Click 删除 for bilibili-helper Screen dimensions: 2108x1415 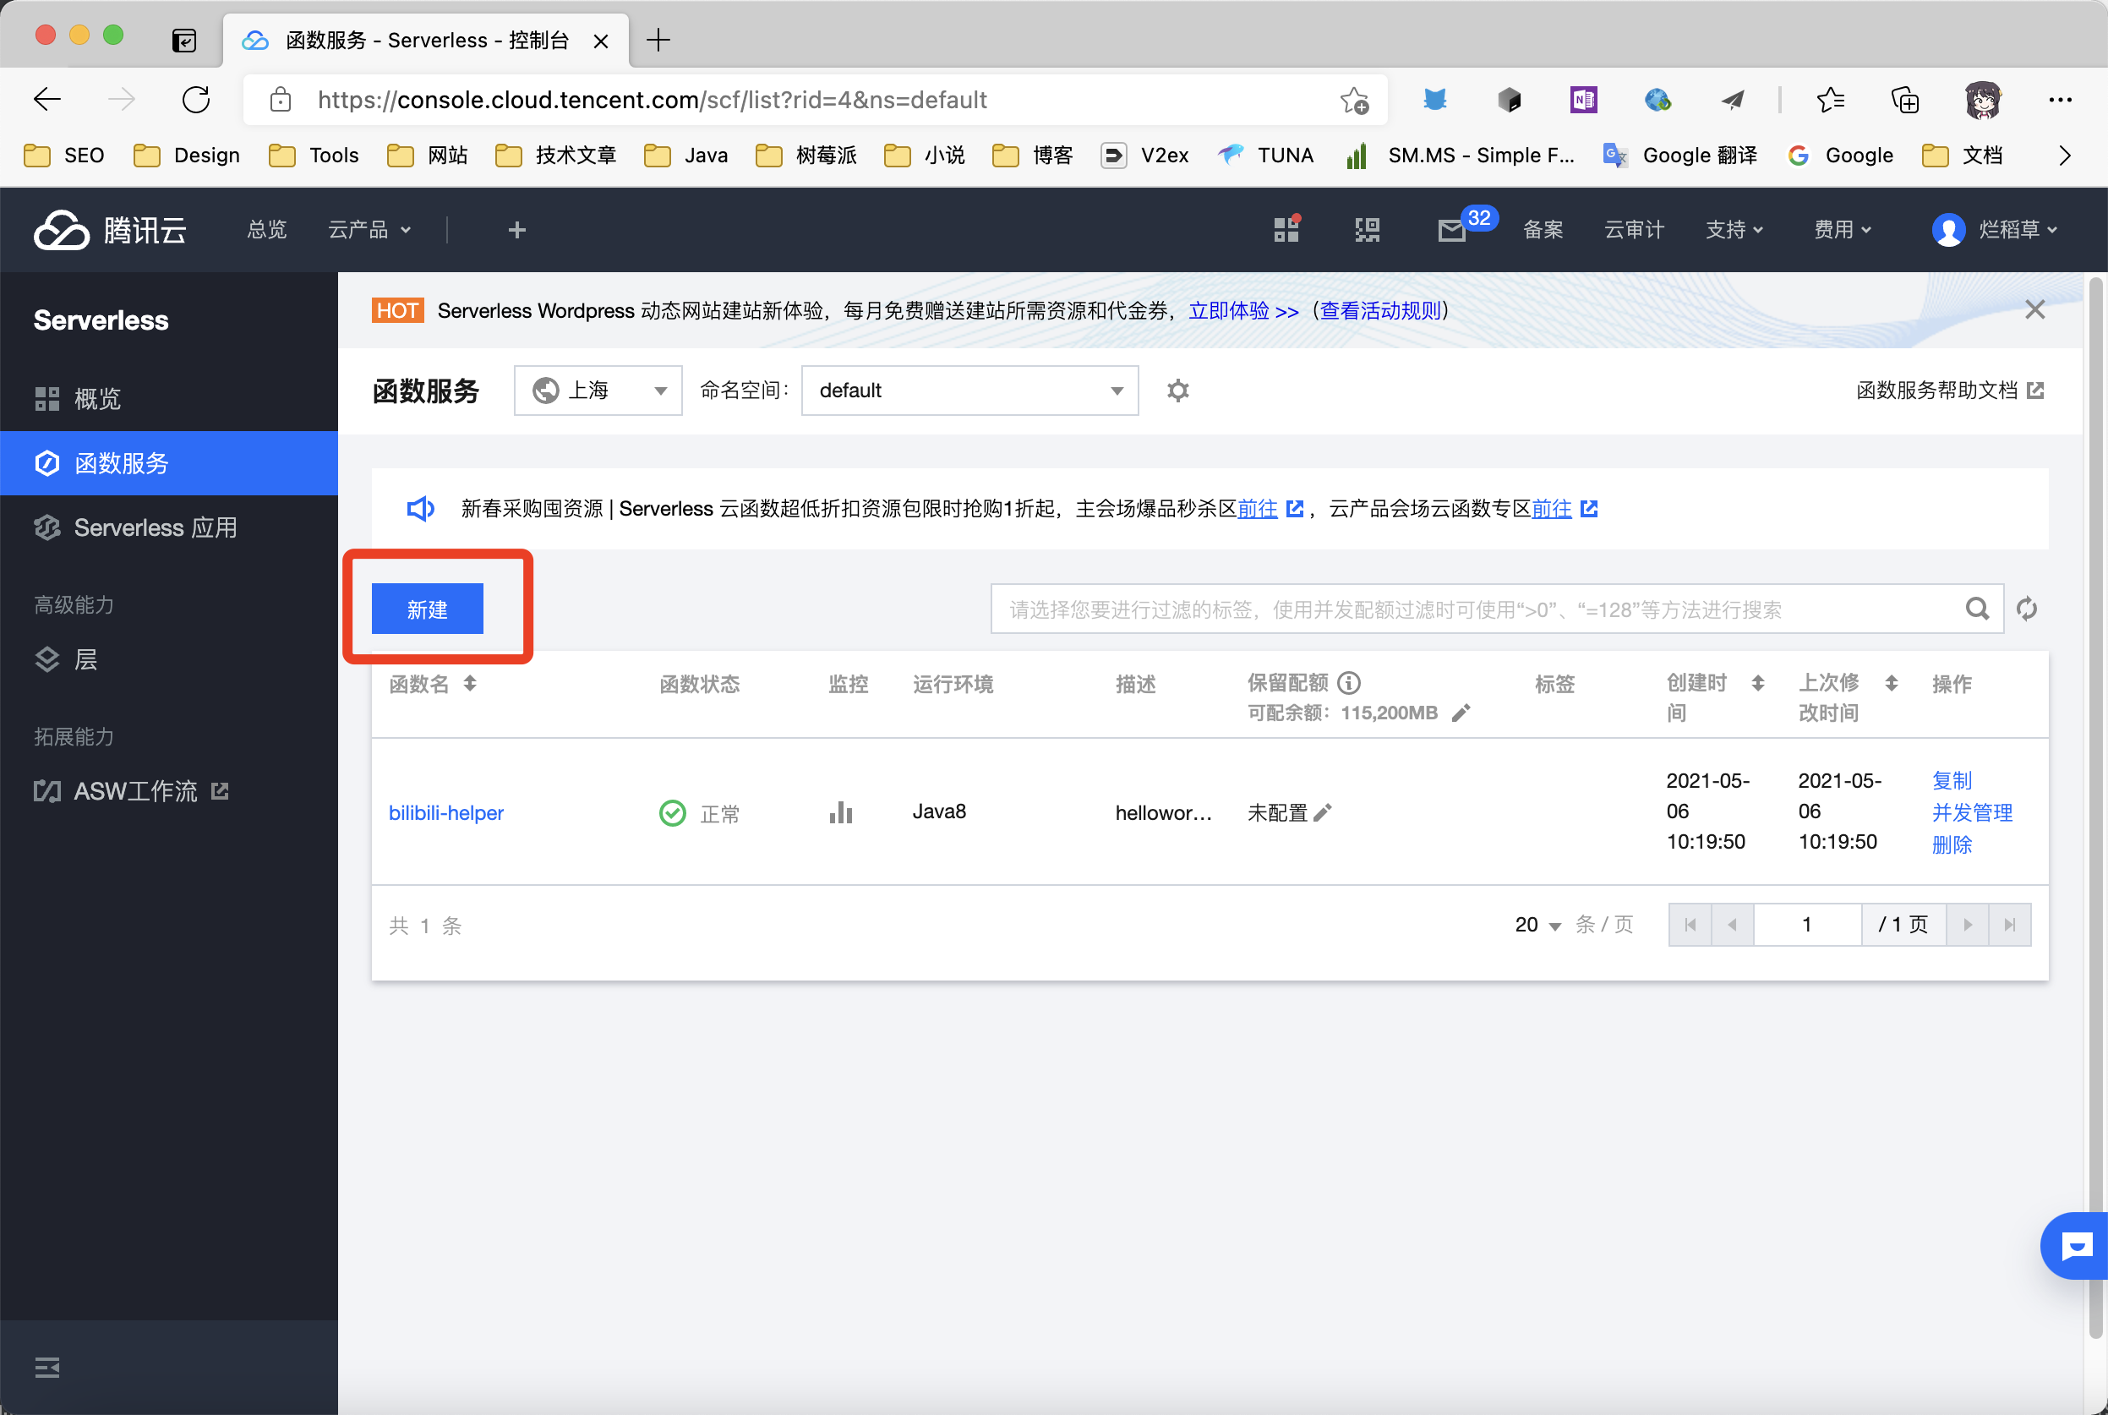(x=1952, y=845)
